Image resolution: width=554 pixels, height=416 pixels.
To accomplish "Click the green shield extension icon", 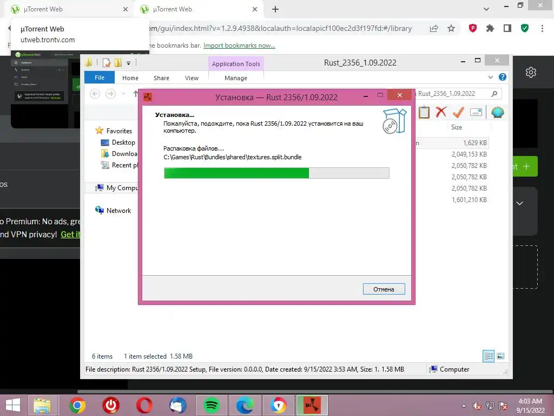I will (525, 28).
